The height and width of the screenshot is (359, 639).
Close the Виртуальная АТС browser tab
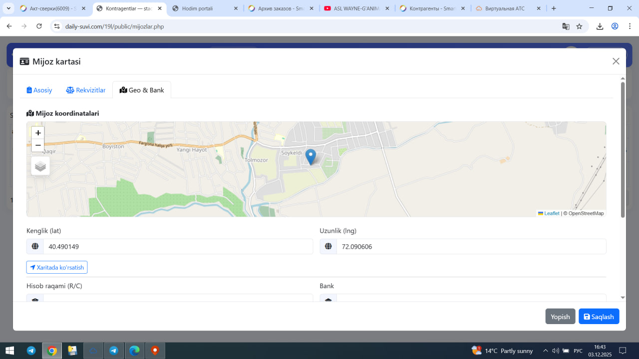(539, 8)
